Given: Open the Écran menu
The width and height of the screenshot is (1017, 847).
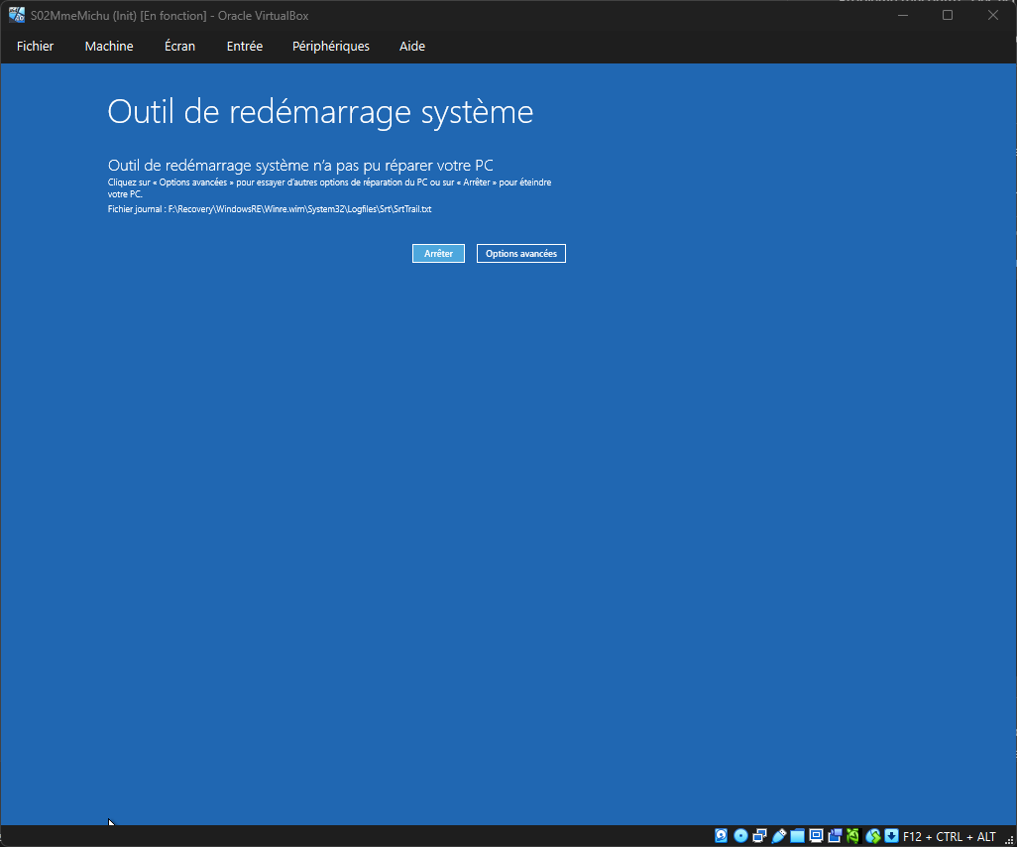Looking at the screenshot, I should 179,47.
